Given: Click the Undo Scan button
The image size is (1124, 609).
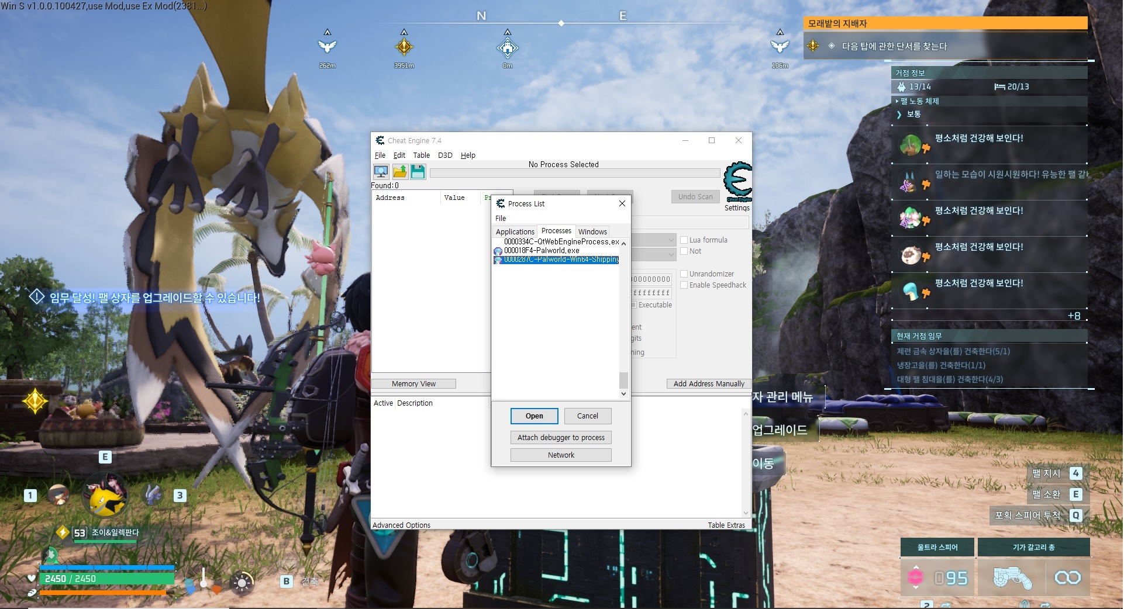Looking at the screenshot, I should (695, 197).
